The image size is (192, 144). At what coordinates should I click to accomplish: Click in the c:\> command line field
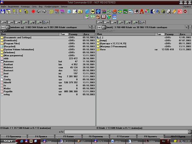(x=126, y=132)
